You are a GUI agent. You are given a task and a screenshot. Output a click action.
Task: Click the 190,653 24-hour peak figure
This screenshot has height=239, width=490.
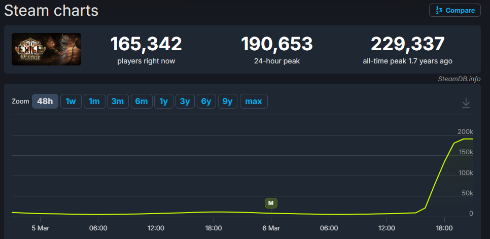point(277,44)
